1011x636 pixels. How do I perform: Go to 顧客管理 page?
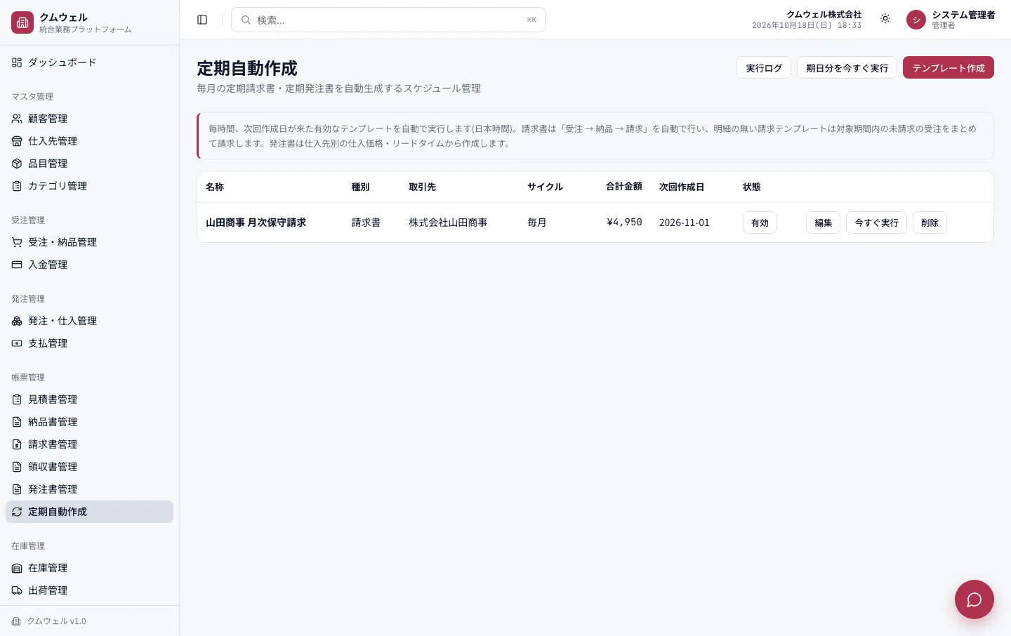(89, 119)
